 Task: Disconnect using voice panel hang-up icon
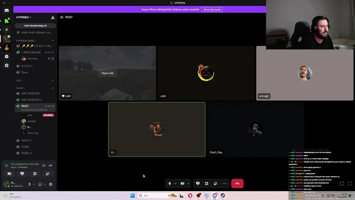(x=50, y=166)
